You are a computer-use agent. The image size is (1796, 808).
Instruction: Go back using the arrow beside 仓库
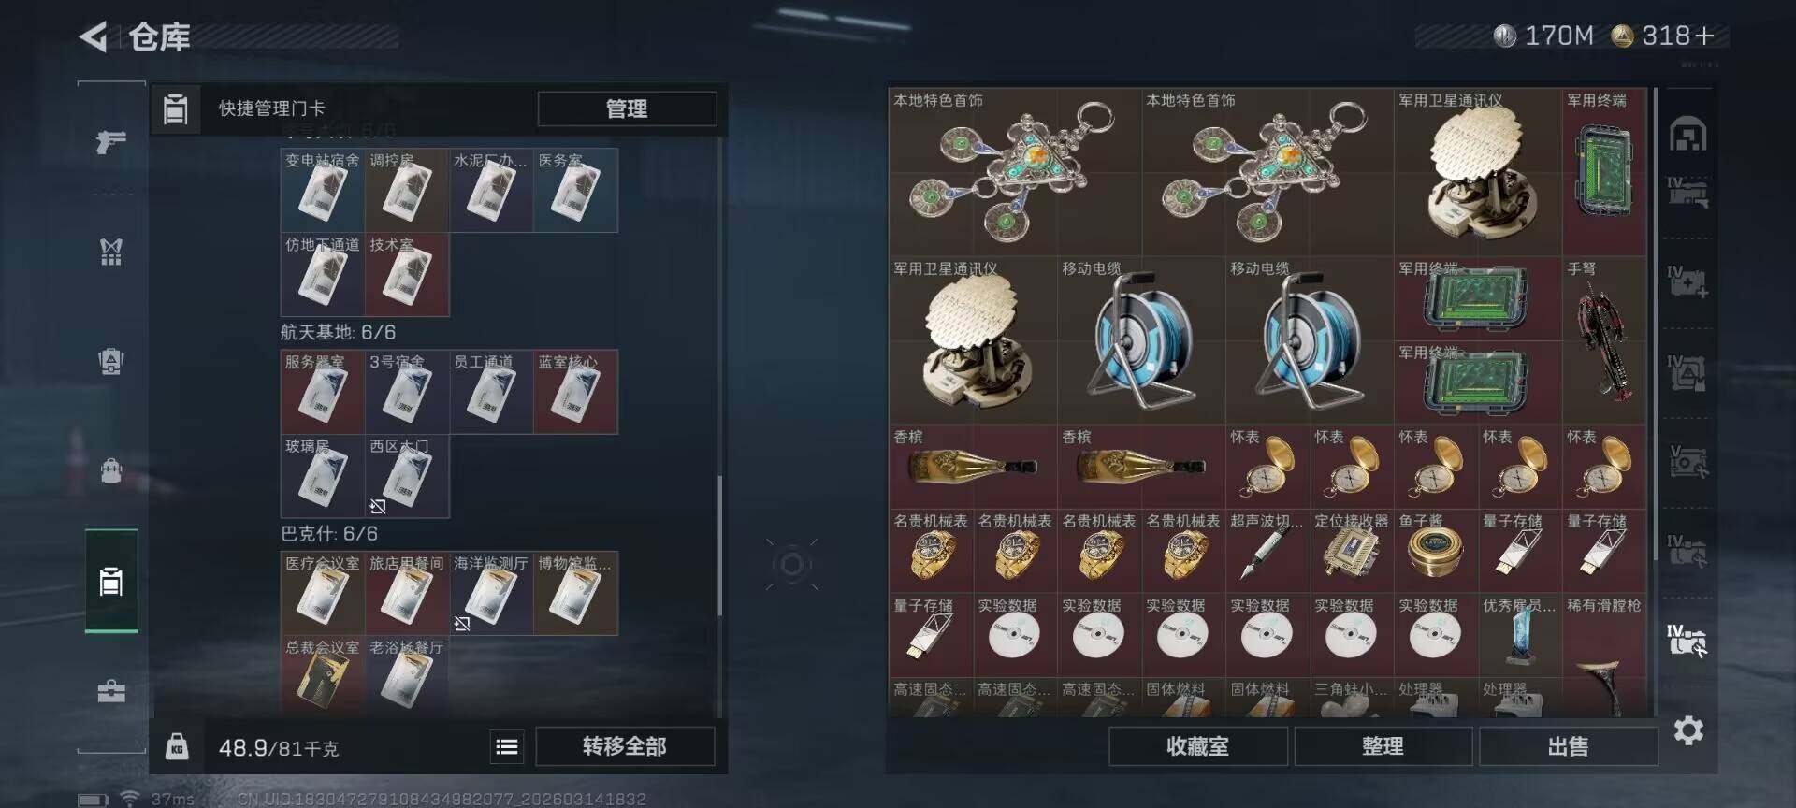[x=93, y=36]
